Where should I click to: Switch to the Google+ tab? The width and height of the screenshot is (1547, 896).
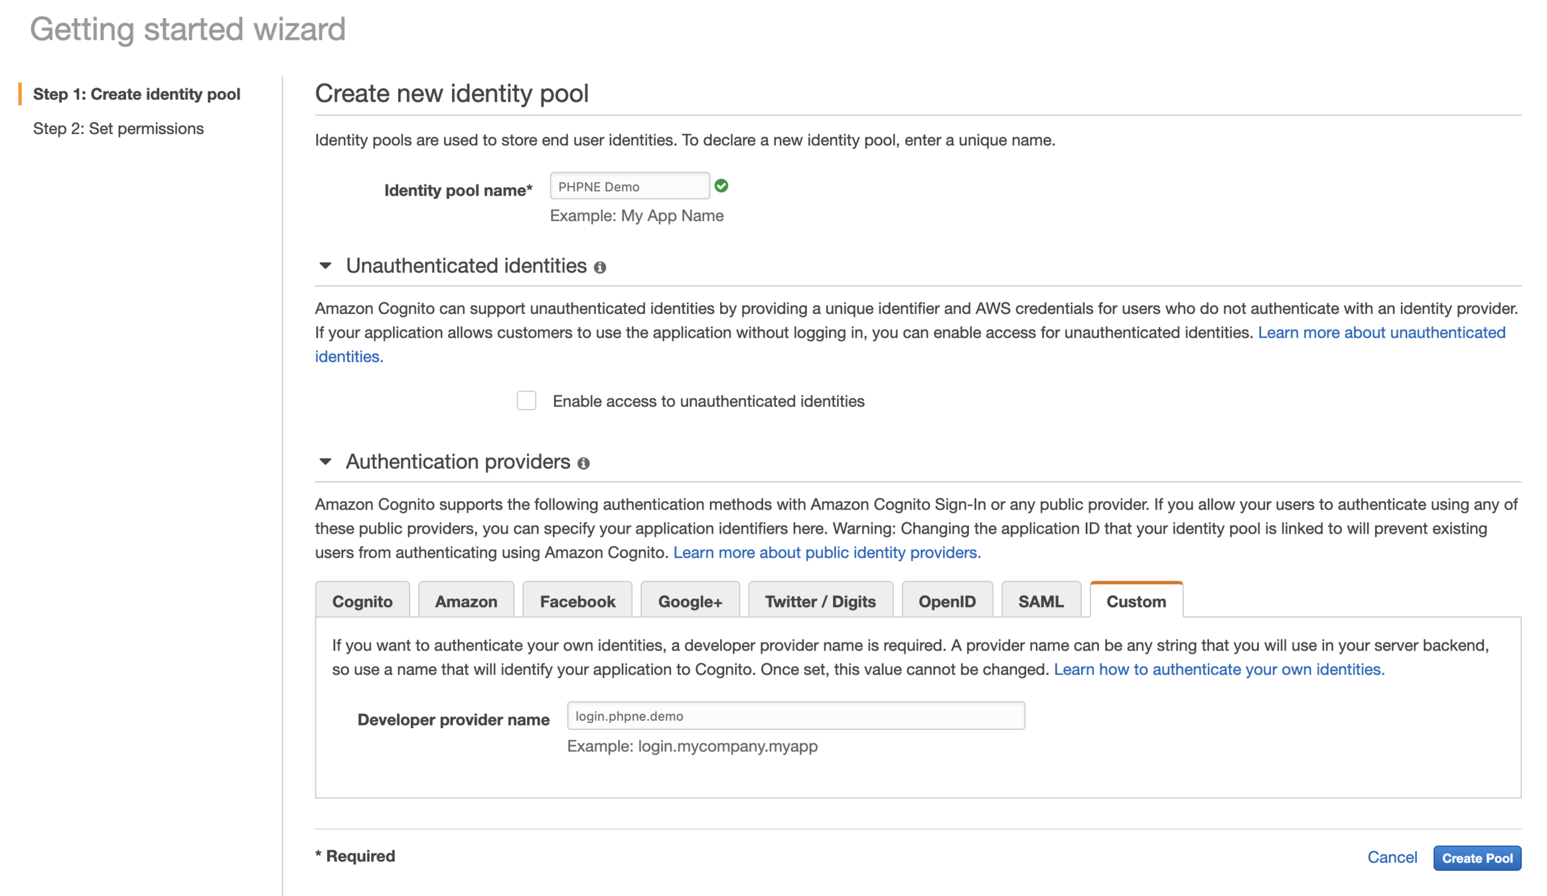pyautogui.click(x=690, y=601)
